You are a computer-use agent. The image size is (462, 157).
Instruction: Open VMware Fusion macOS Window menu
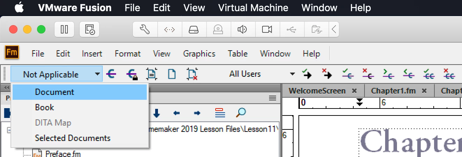pos(319,8)
